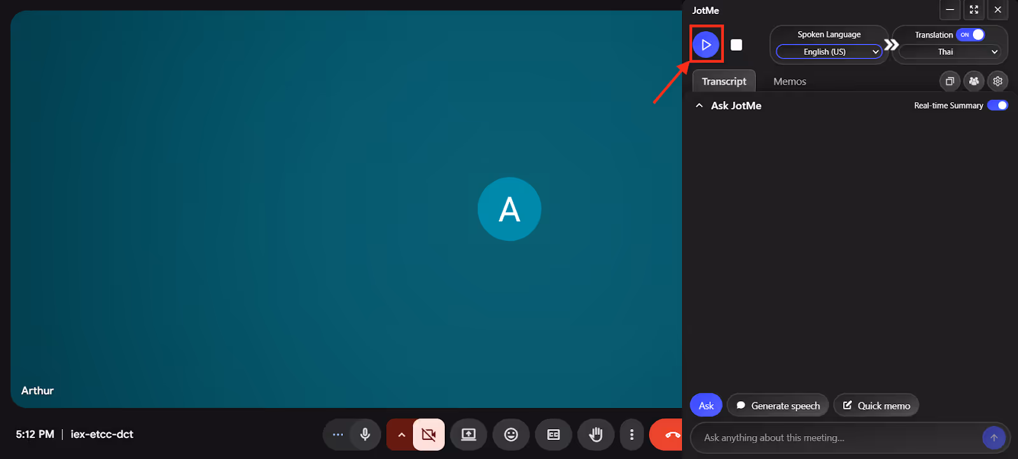Create a Quick memo
The height and width of the screenshot is (459, 1018).
pos(876,406)
